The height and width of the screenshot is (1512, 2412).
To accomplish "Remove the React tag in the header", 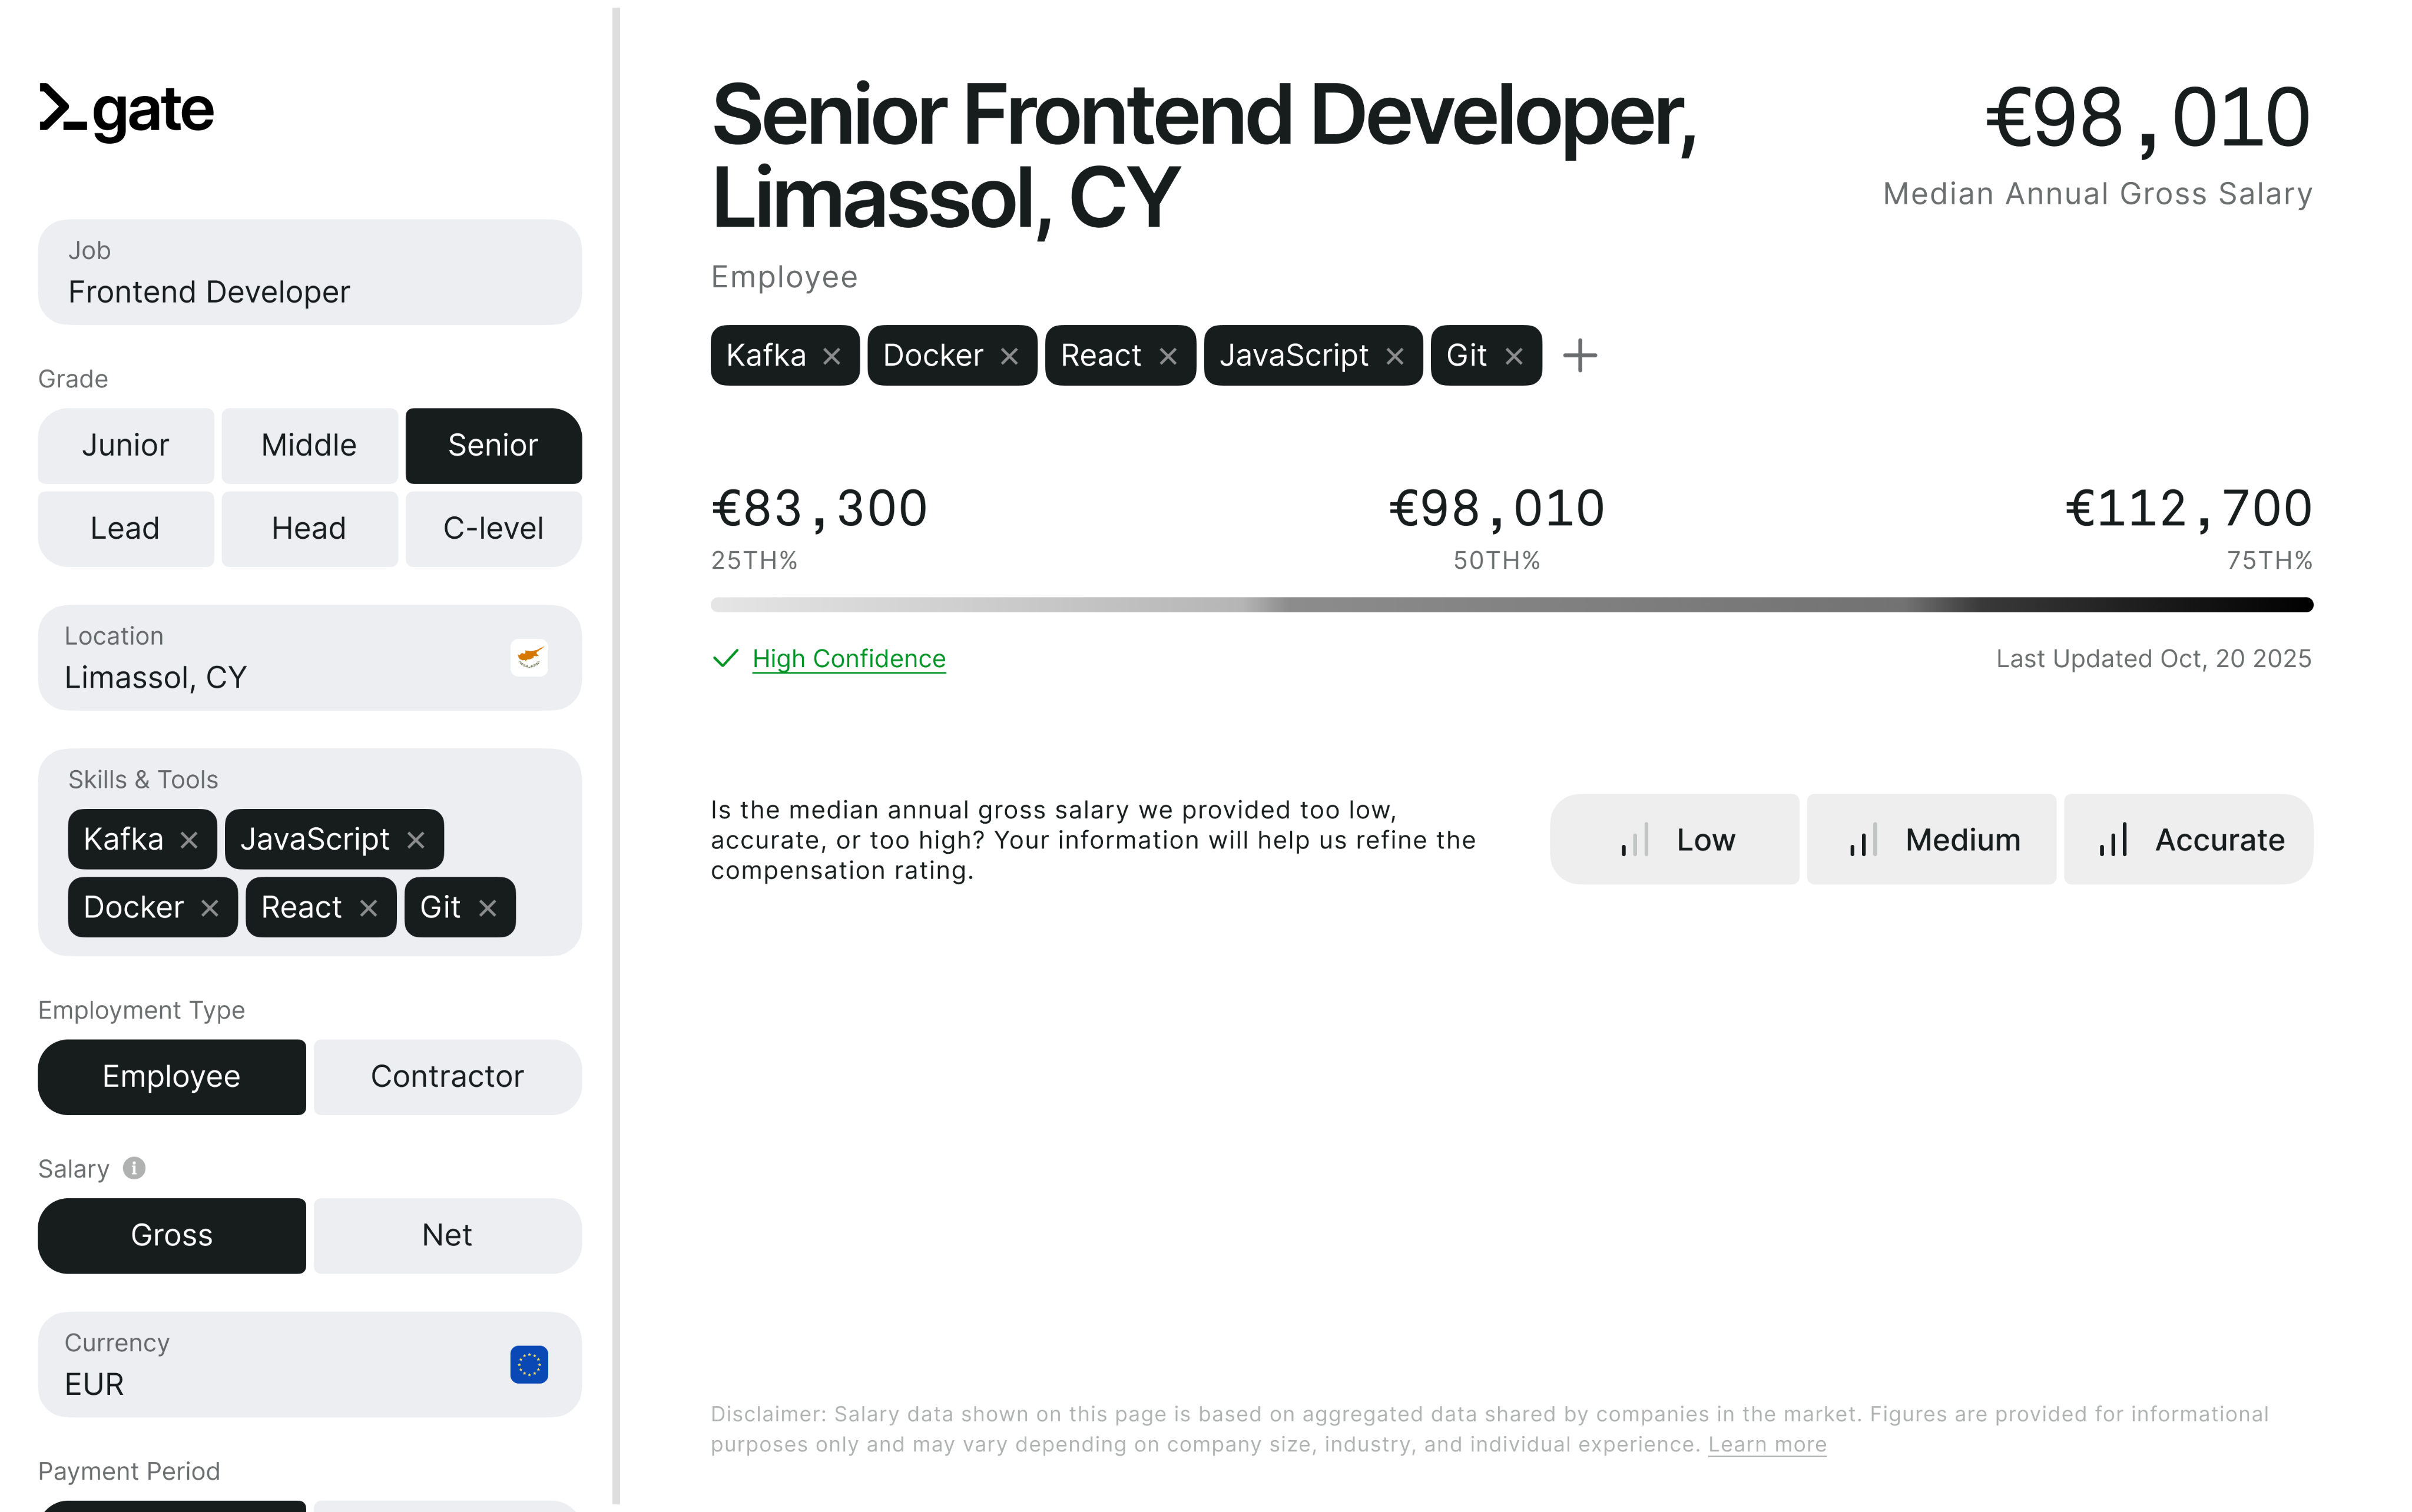I will pyautogui.click(x=1168, y=357).
